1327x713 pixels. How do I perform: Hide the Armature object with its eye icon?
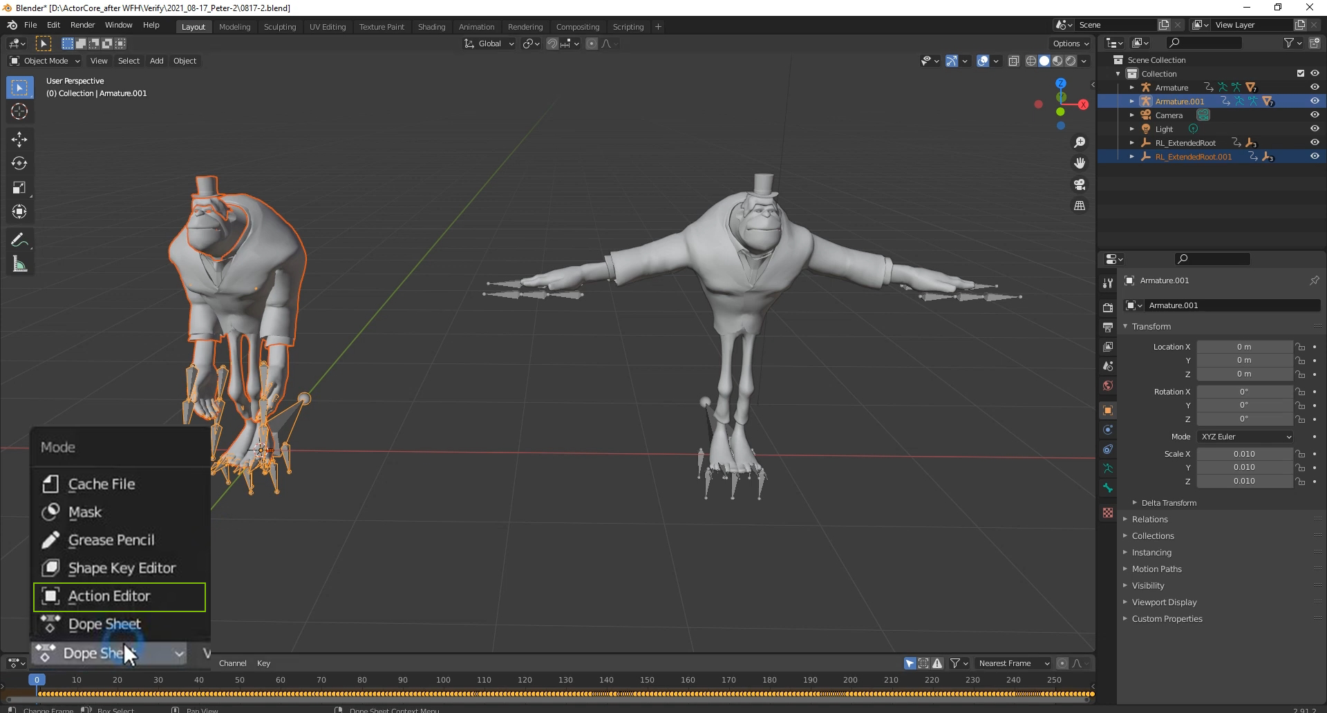coord(1315,87)
